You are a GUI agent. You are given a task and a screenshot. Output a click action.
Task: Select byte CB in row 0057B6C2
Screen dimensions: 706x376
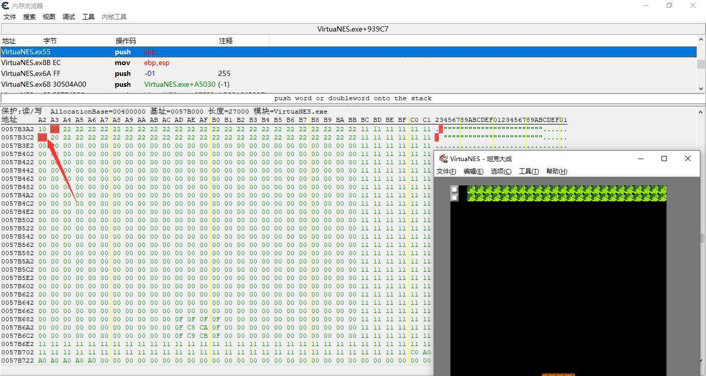(204, 336)
